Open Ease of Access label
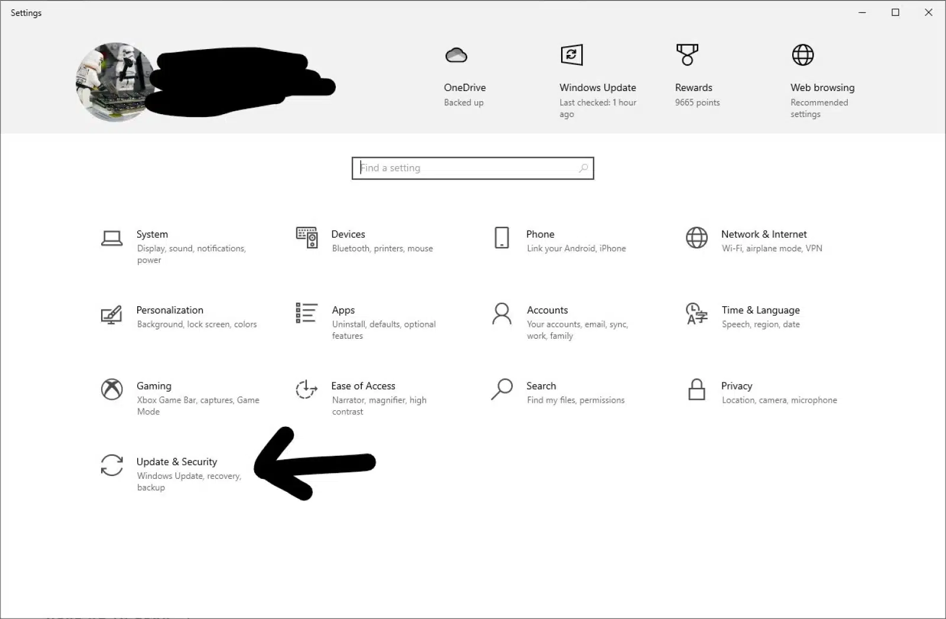This screenshot has height=619, width=946. [363, 386]
